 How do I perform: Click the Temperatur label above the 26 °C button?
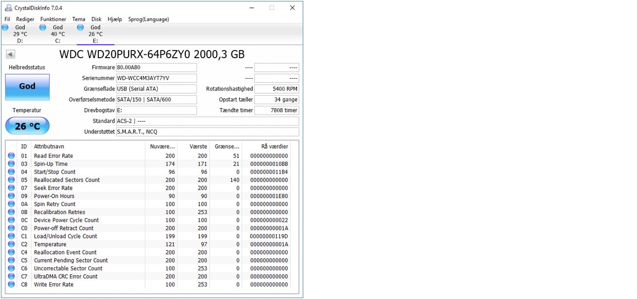27,111
